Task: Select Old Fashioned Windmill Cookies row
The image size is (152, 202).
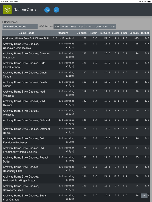Action: click(76, 150)
